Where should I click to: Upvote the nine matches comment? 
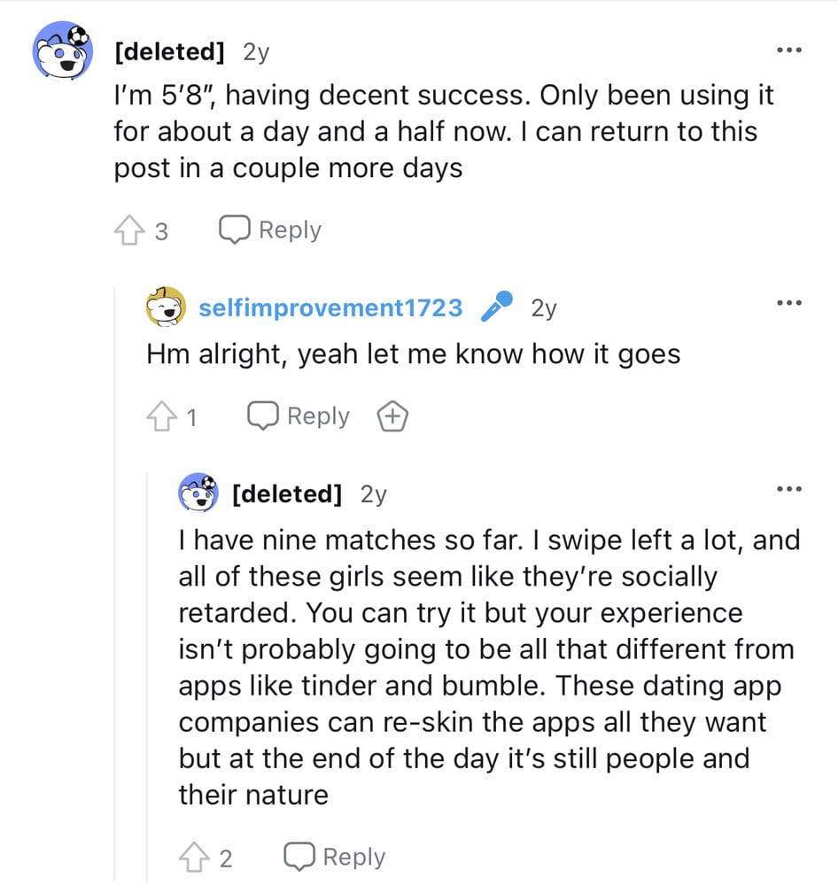[194, 857]
